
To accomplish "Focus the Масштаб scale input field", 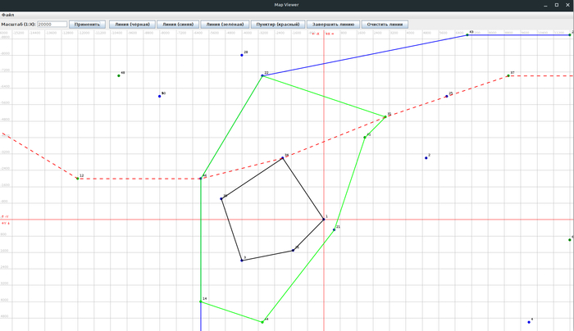I will pos(52,25).
